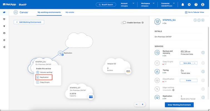Open the settings gear icon
This screenshot has height=111, width=210.
189,5
